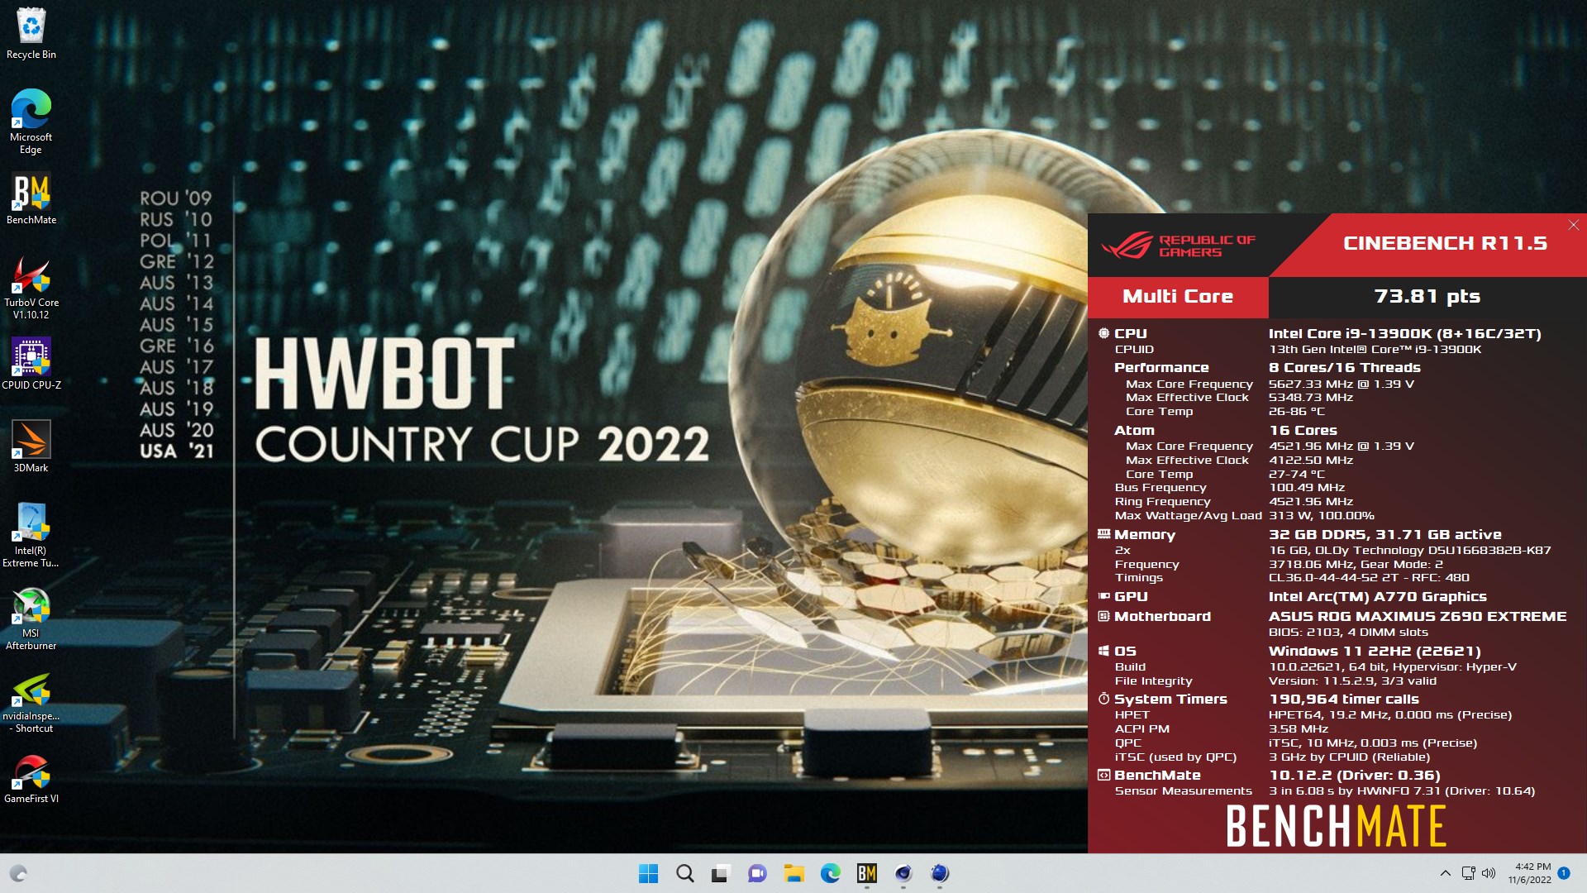Switch to Cinebench taskbar icon
Screen dimensions: 1587x893
[903, 873]
